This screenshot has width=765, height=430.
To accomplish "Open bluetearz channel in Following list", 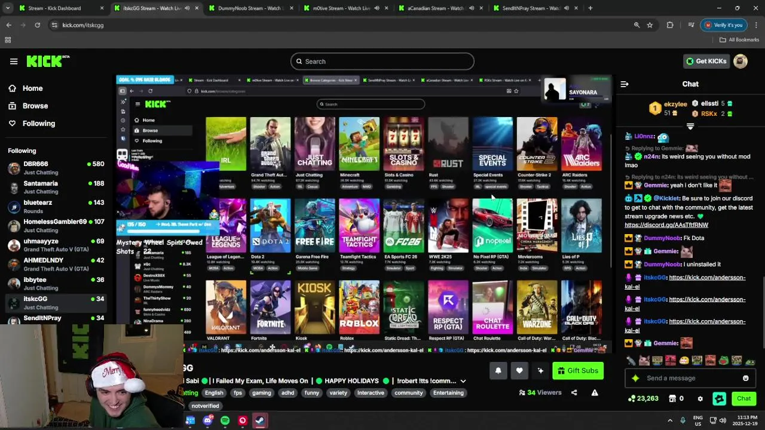I will (x=56, y=207).
